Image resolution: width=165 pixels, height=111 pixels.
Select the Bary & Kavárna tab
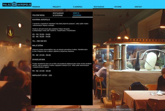point(77,14)
